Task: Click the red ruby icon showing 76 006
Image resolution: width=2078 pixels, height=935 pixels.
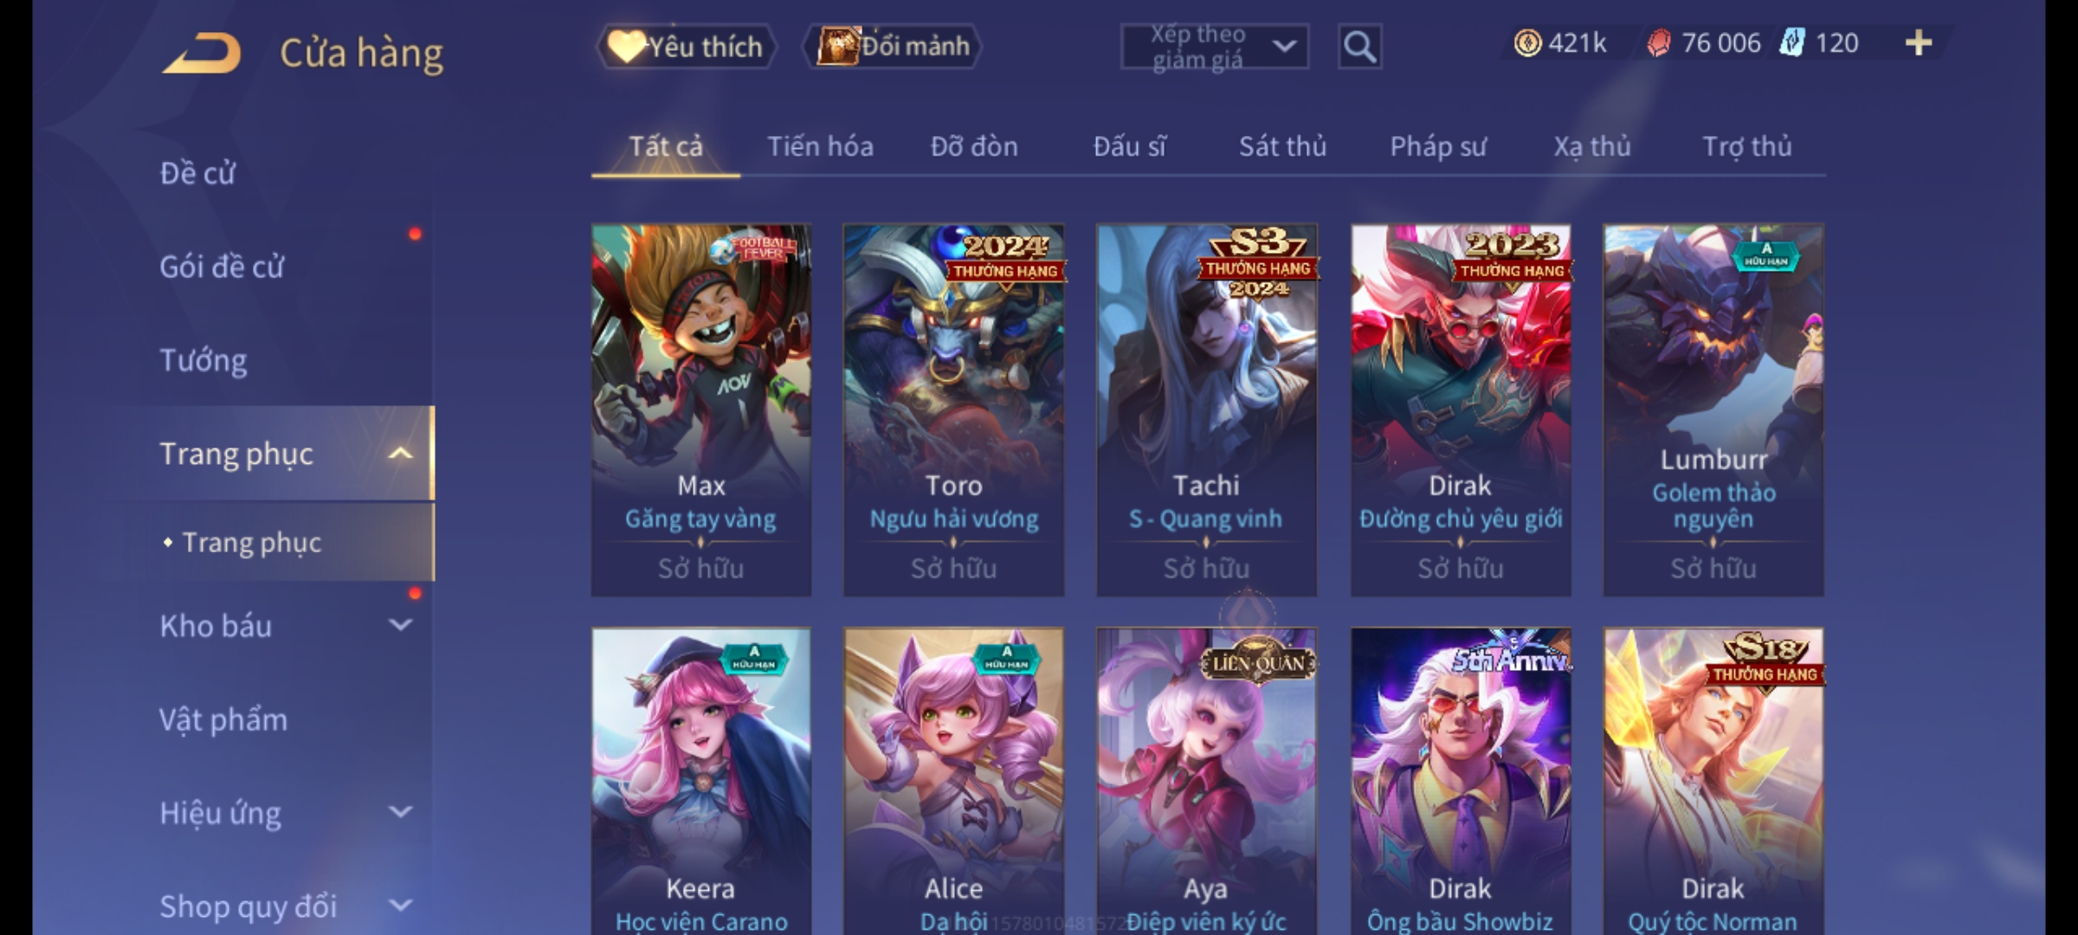Action: pos(1658,43)
